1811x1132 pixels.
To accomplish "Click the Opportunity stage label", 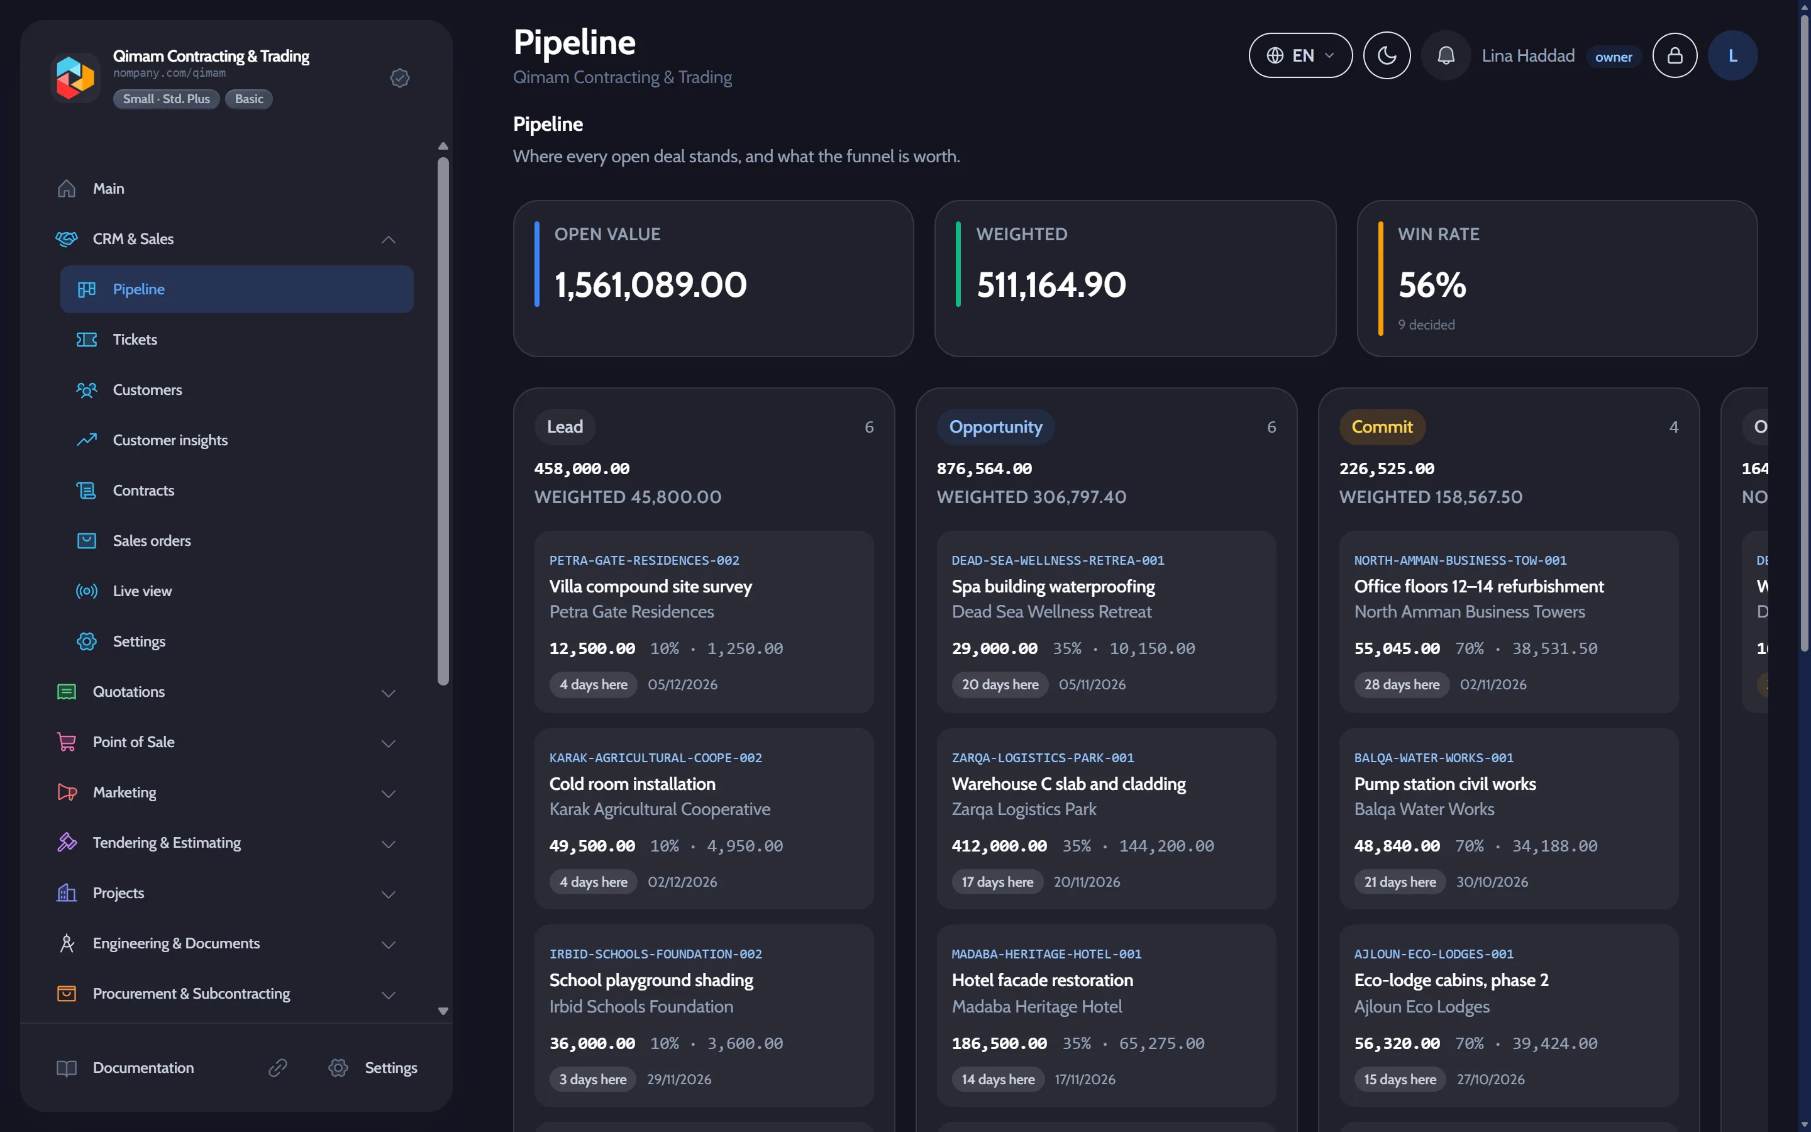I will pyautogui.click(x=995, y=427).
